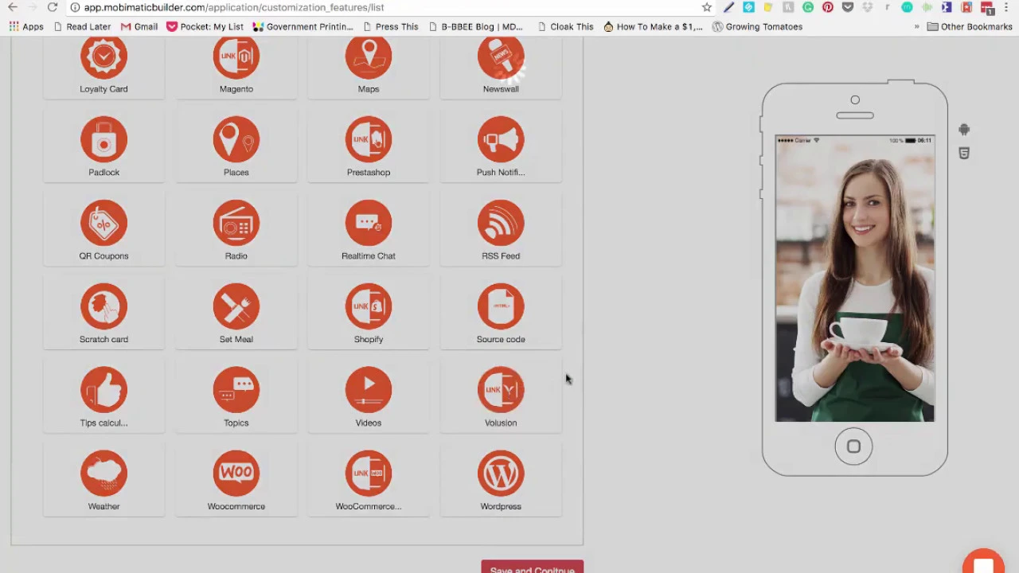Select the Set Meal icon
The image size is (1019, 573).
(236, 307)
